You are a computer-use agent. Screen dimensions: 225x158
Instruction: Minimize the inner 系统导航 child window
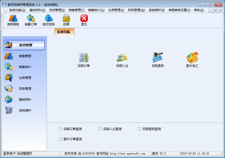tap(211, 10)
